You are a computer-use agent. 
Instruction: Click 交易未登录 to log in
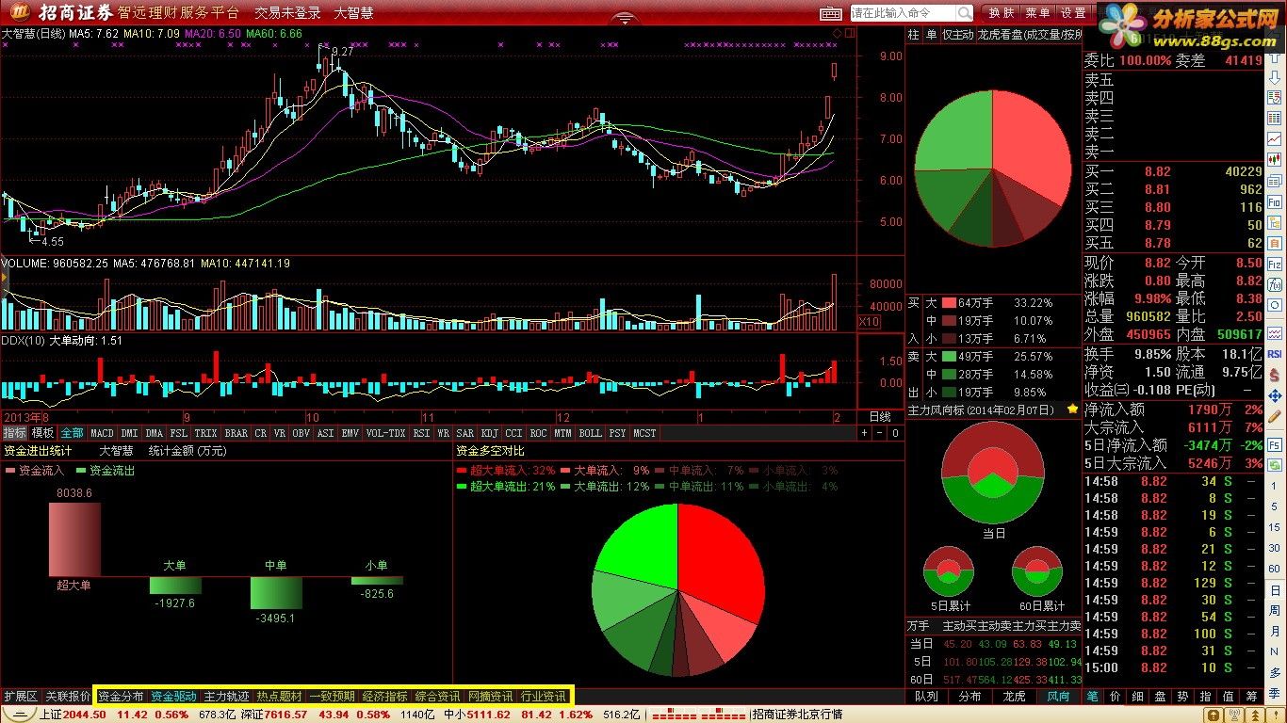coord(287,13)
